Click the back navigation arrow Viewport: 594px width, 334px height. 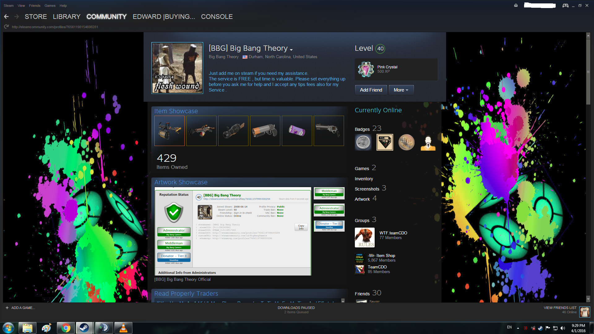click(x=6, y=17)
